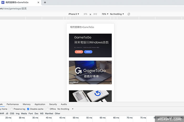Edit the viewport width field 375
This screenshot has height=122, width=184.
(85, 14)
